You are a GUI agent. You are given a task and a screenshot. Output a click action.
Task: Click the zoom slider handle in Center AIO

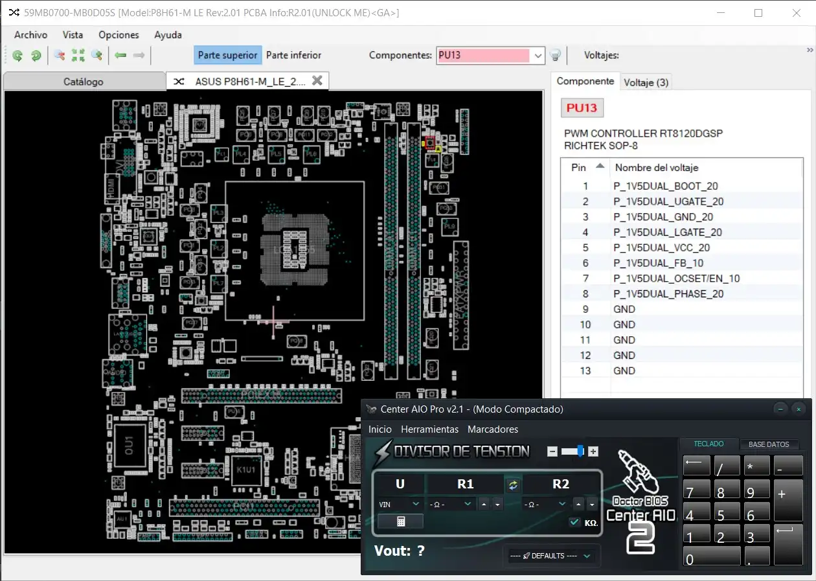580,451
